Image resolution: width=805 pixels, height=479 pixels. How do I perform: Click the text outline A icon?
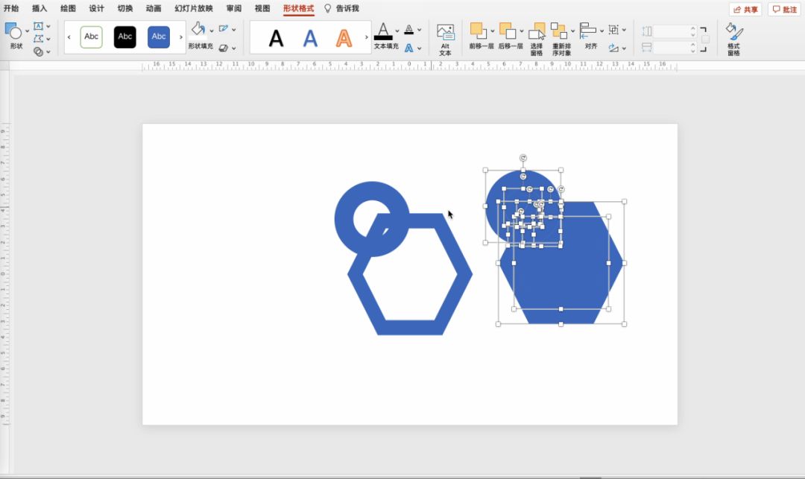tap(409, 29)
